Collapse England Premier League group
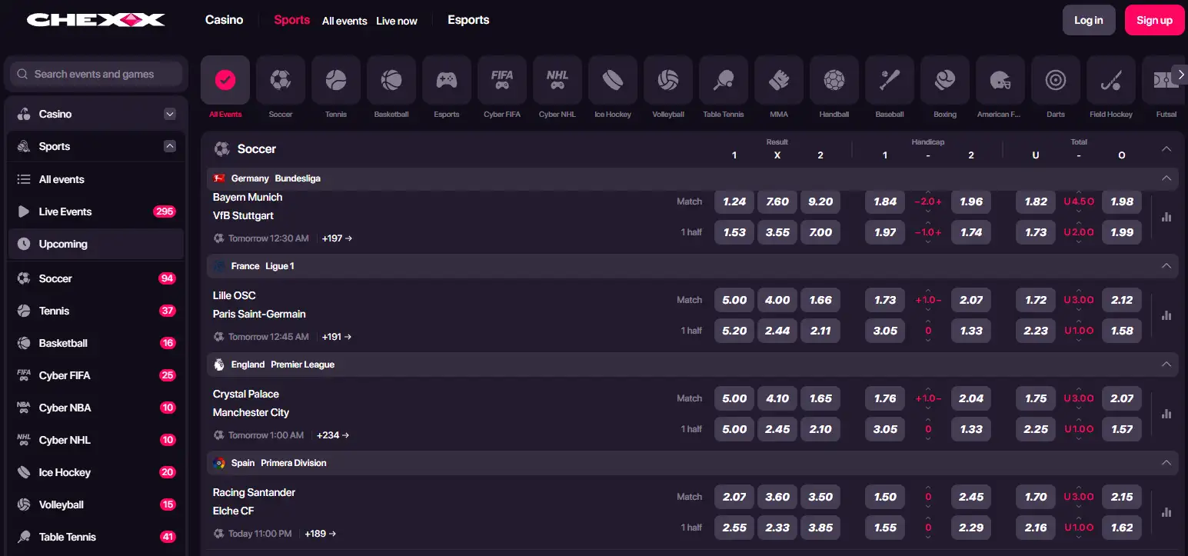The height and width of the screenshot is (556, 1188). pyautogui.click(x=1166, y=365)
